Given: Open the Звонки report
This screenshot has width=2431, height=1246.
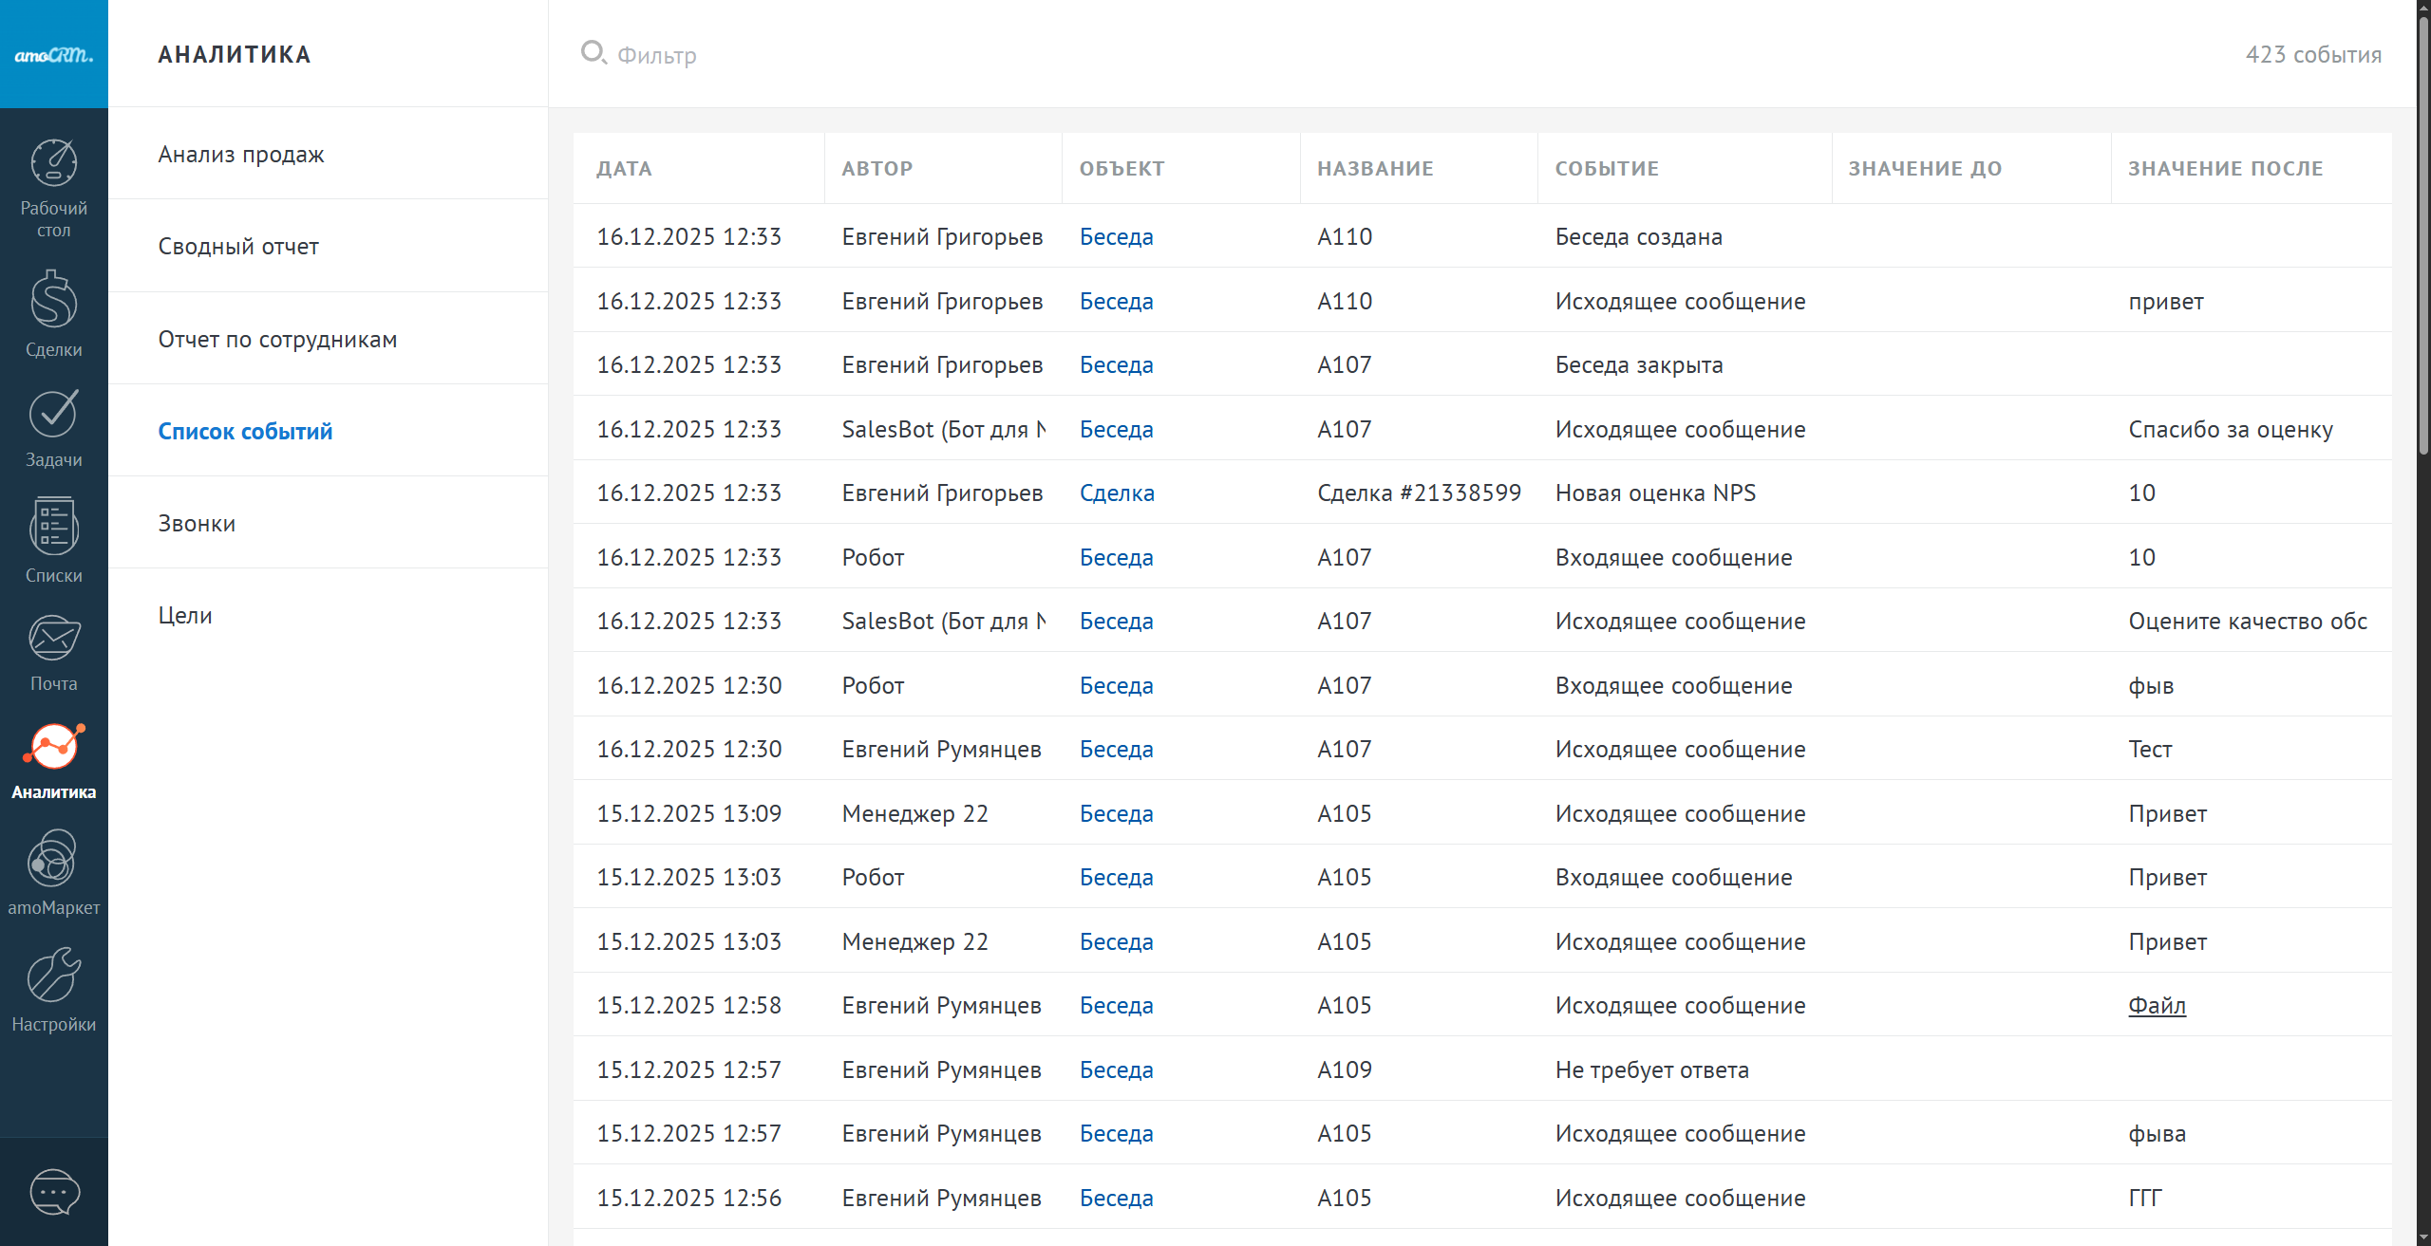Looking at the screenshot, I should tap(197, 523).
